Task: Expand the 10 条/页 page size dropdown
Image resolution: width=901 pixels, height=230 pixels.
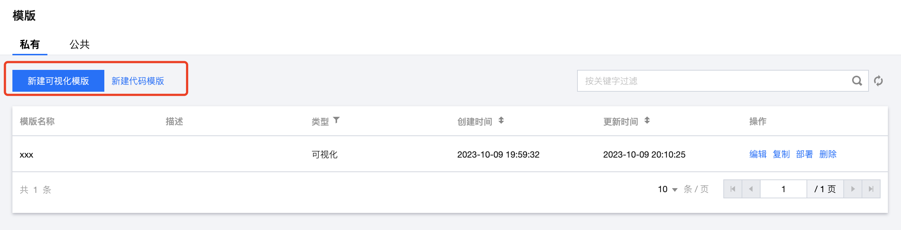Action: pos(668,189)
